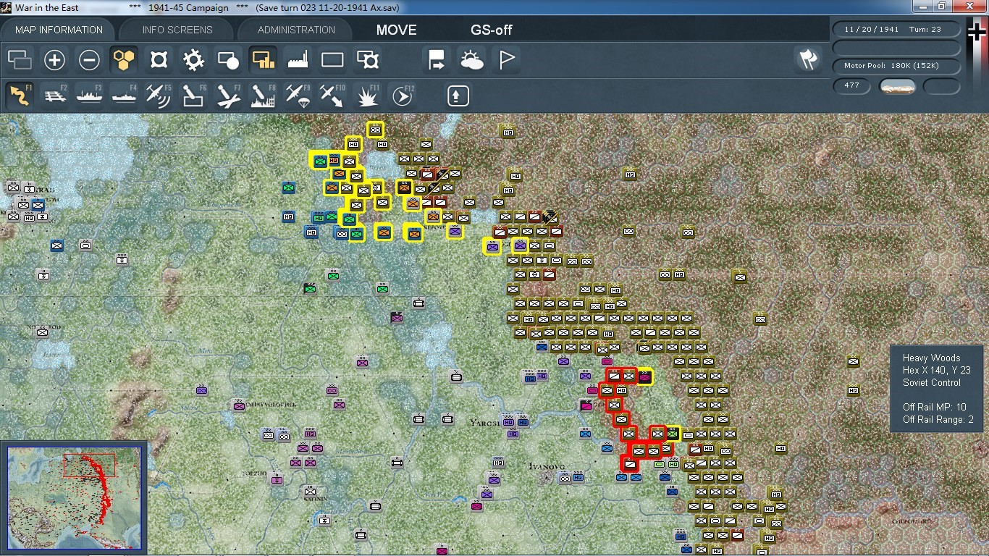Viewport: 989px width, 556px height.
Task: Click the flag with arrow icon
Action: tap(437, 60)
